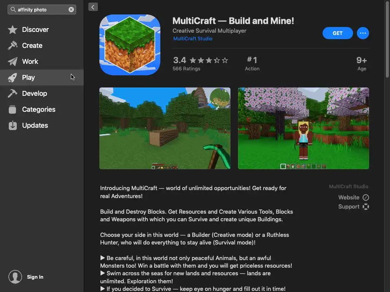
Task: Click the gray MultiCraft Studio label above Website
Action: click(348, 186)
